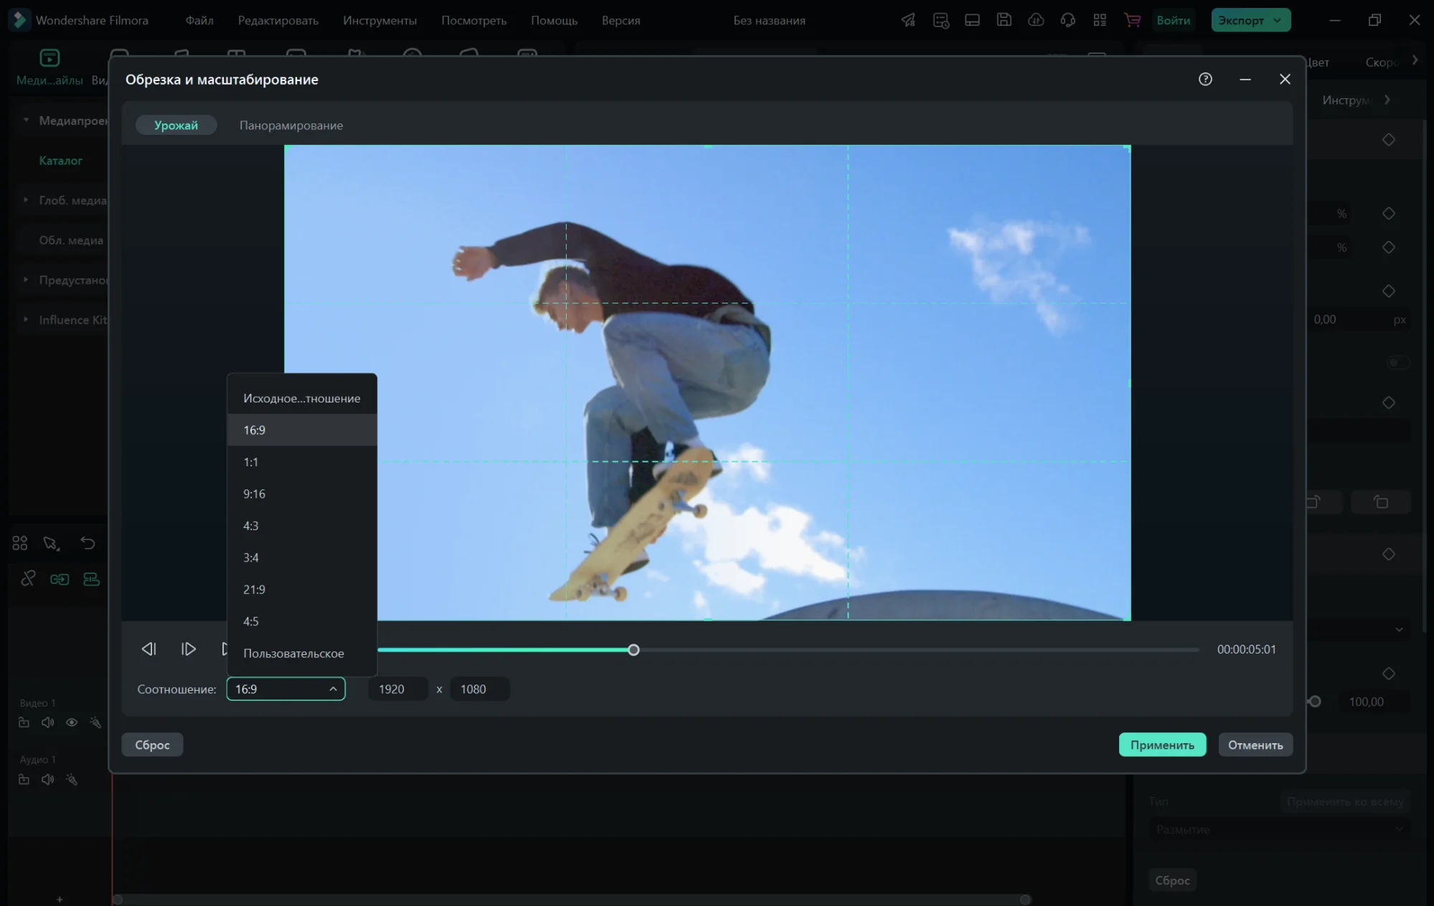
Task: Click the crop width field 1920
Action: pos(398,689)
